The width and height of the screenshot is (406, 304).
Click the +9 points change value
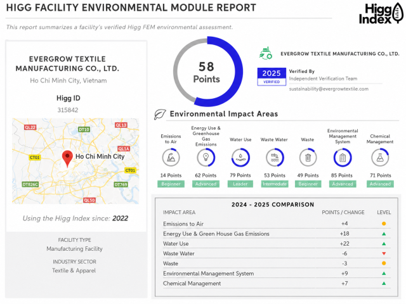coord(344,274)
